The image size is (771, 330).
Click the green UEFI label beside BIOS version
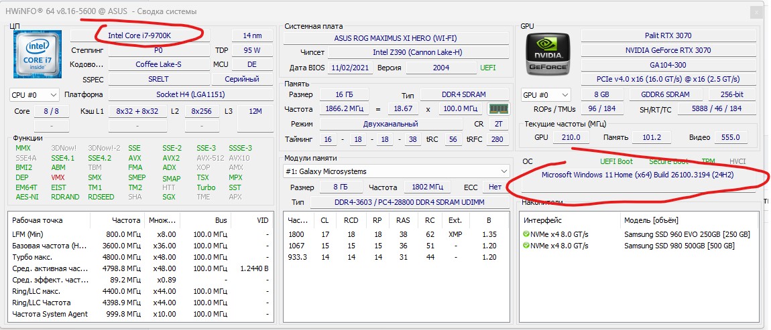(488, 68)
